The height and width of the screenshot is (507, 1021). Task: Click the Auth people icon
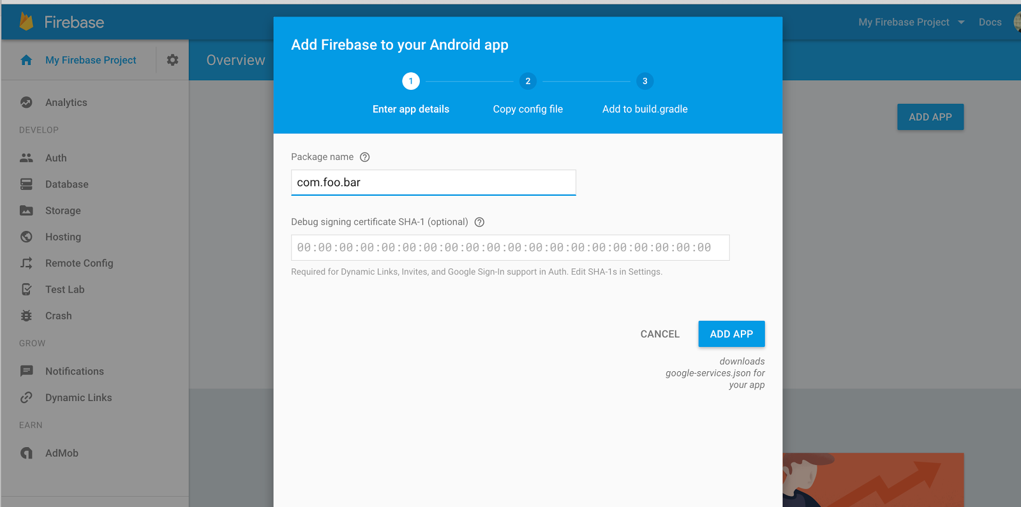coord(26,158)
